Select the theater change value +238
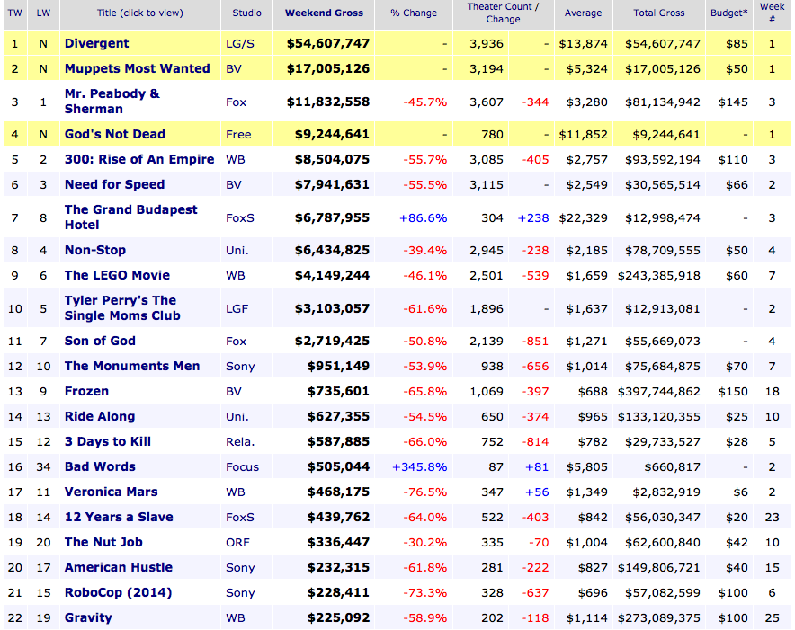This screenshot has height=630, width=795. tap(533, 218)
